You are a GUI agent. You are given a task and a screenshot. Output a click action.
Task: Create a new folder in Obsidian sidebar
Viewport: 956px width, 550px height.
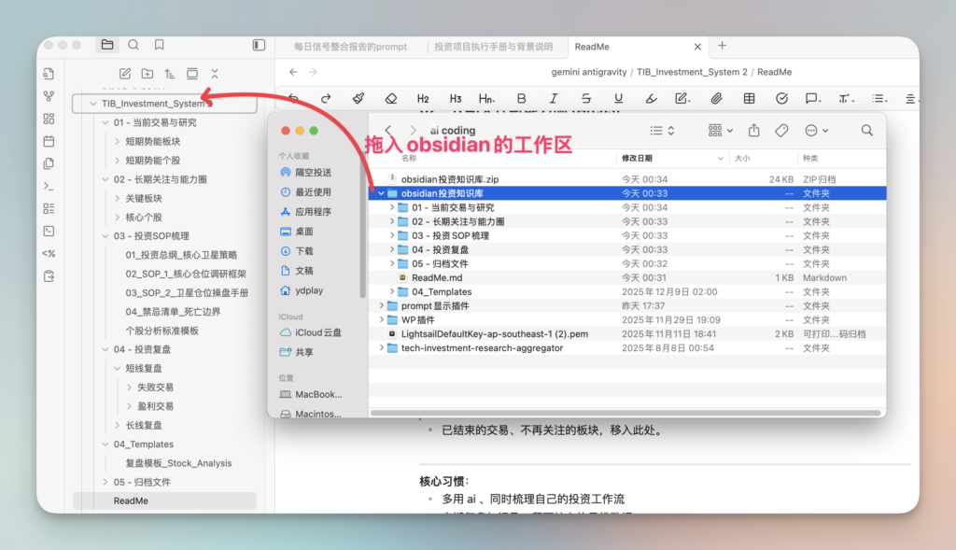tap(148, 73)
